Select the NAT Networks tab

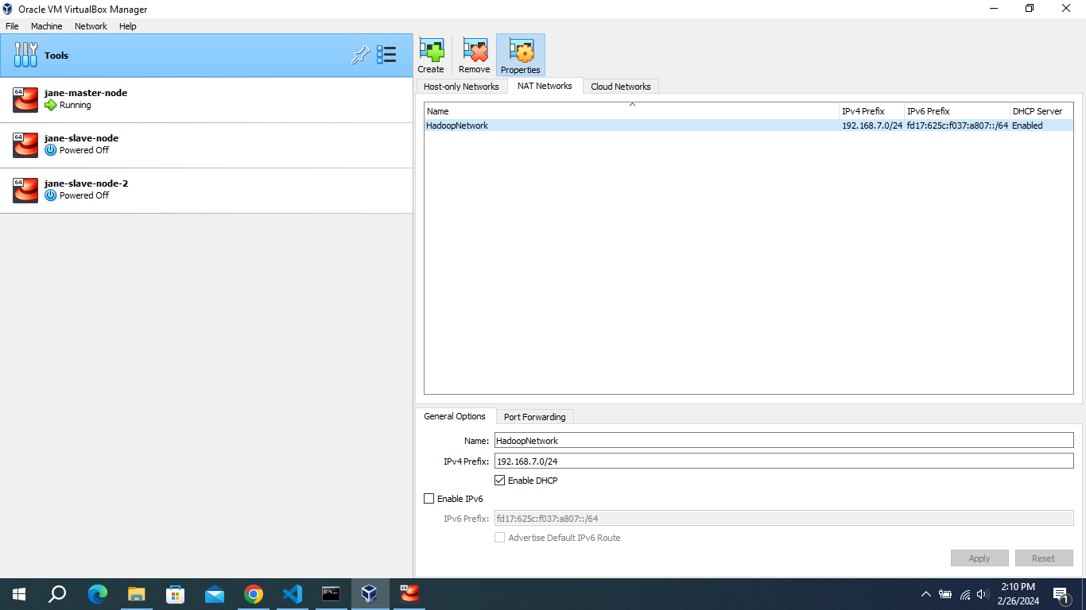tap(545, 86)
